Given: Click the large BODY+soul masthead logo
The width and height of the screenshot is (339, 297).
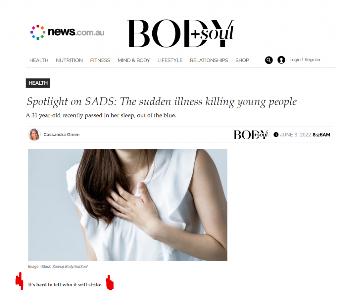Looking at the screenshot, I should (181, 33).
